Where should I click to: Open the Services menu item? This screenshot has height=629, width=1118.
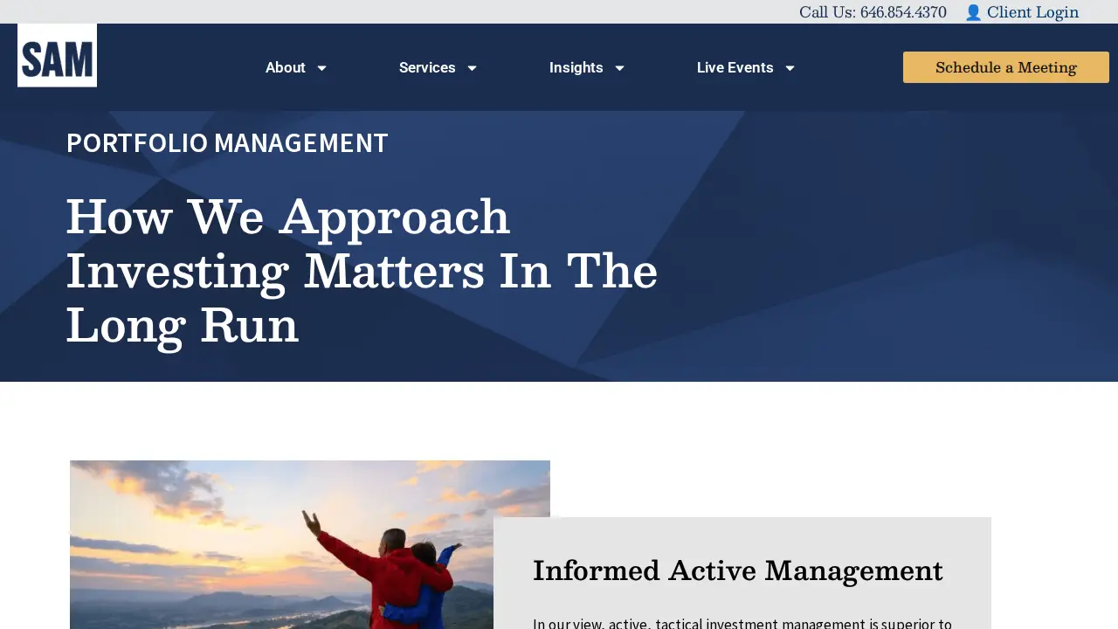(427, 67)
